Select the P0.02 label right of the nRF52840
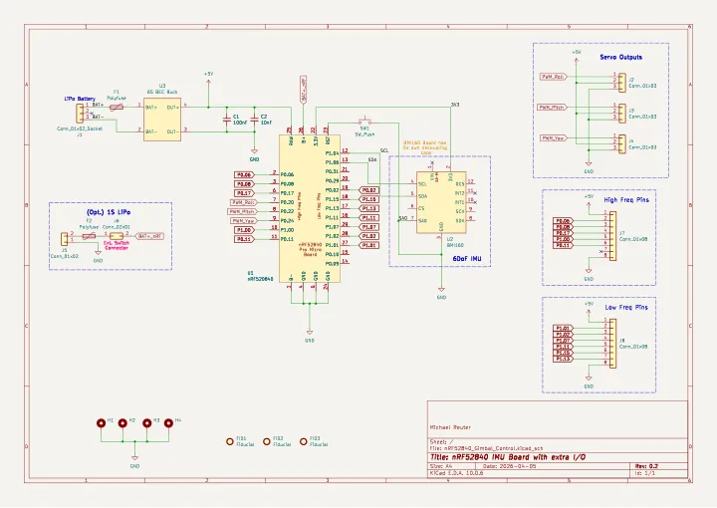Viewport: 717px width, 508px height. coord(369,190)
